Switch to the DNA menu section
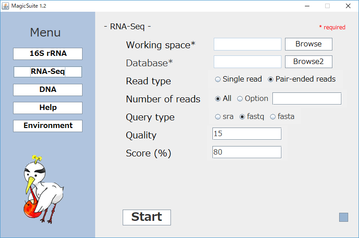The width and height of the screenshot is (359, 238). [x=48, y=90]
